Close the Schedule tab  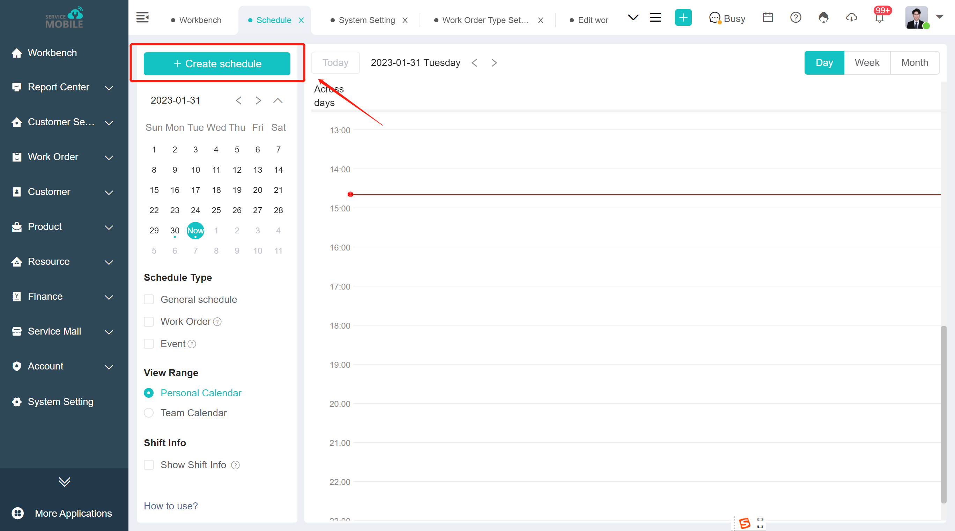point(301,20)
